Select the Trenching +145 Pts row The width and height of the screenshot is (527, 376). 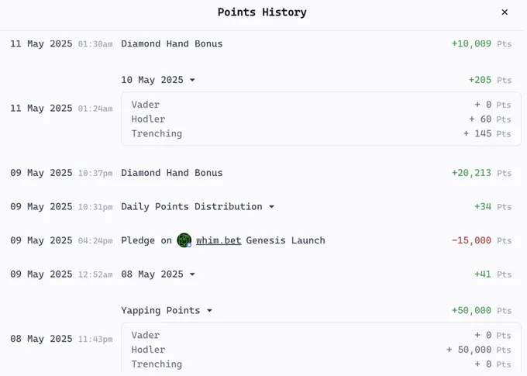321,133
